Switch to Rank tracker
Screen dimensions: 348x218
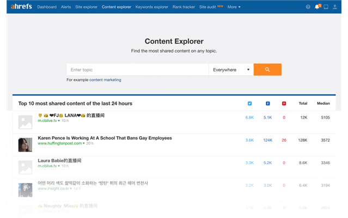(x=184, y=7)
